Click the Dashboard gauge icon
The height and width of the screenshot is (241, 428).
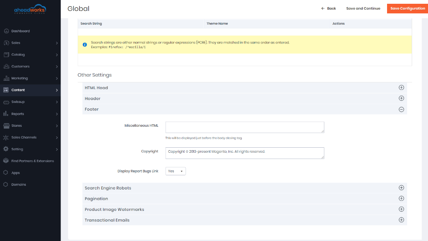point(6,31)
